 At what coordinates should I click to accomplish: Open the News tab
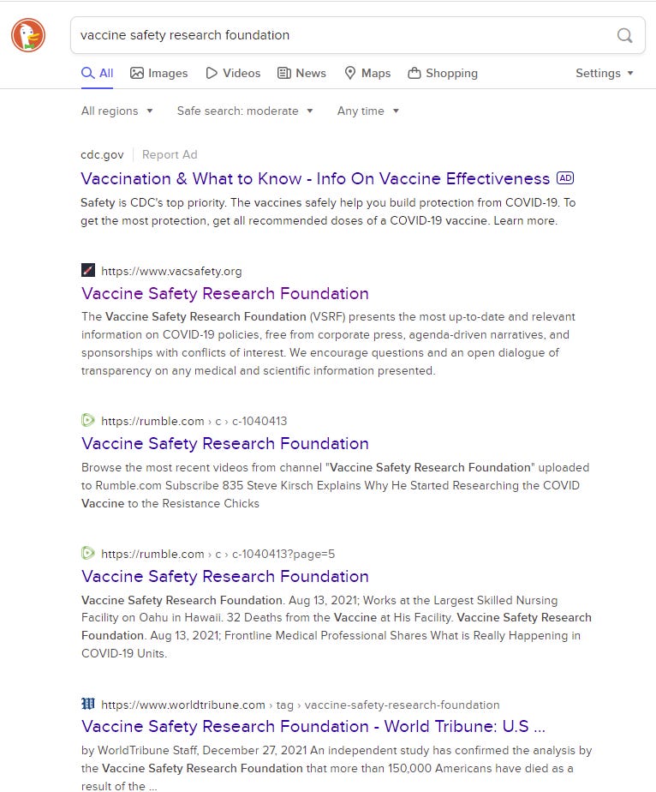click(301, 73)
